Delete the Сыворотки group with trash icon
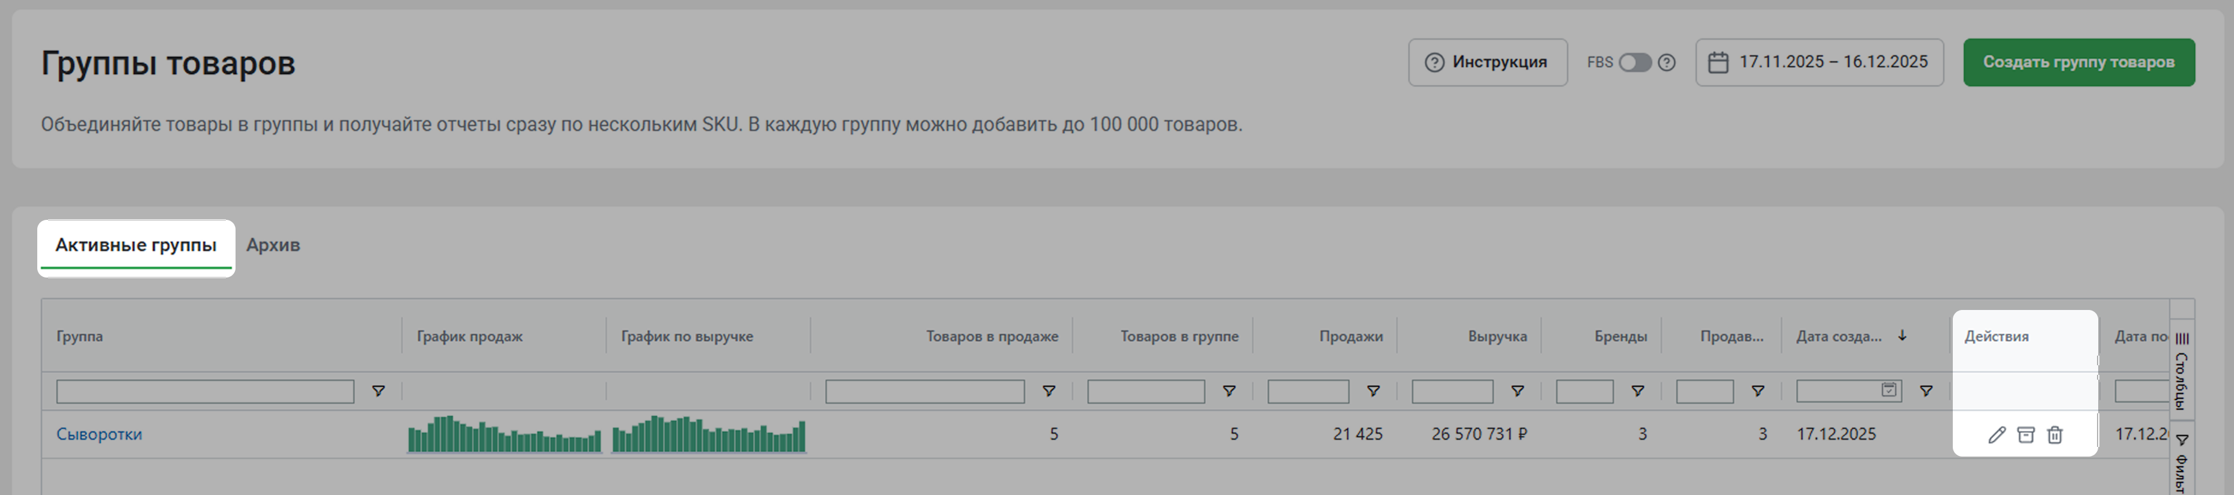 2054,434
